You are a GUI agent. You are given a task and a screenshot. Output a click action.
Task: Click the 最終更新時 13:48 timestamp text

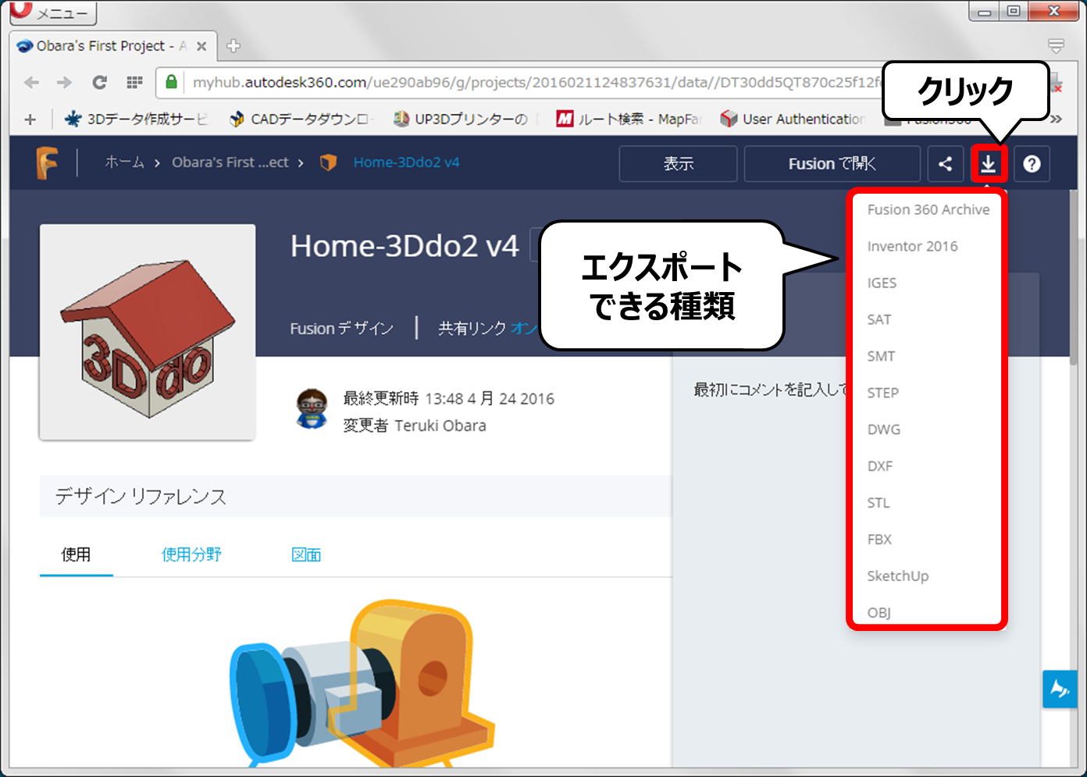pyautogui.click(x=449, y=399)
